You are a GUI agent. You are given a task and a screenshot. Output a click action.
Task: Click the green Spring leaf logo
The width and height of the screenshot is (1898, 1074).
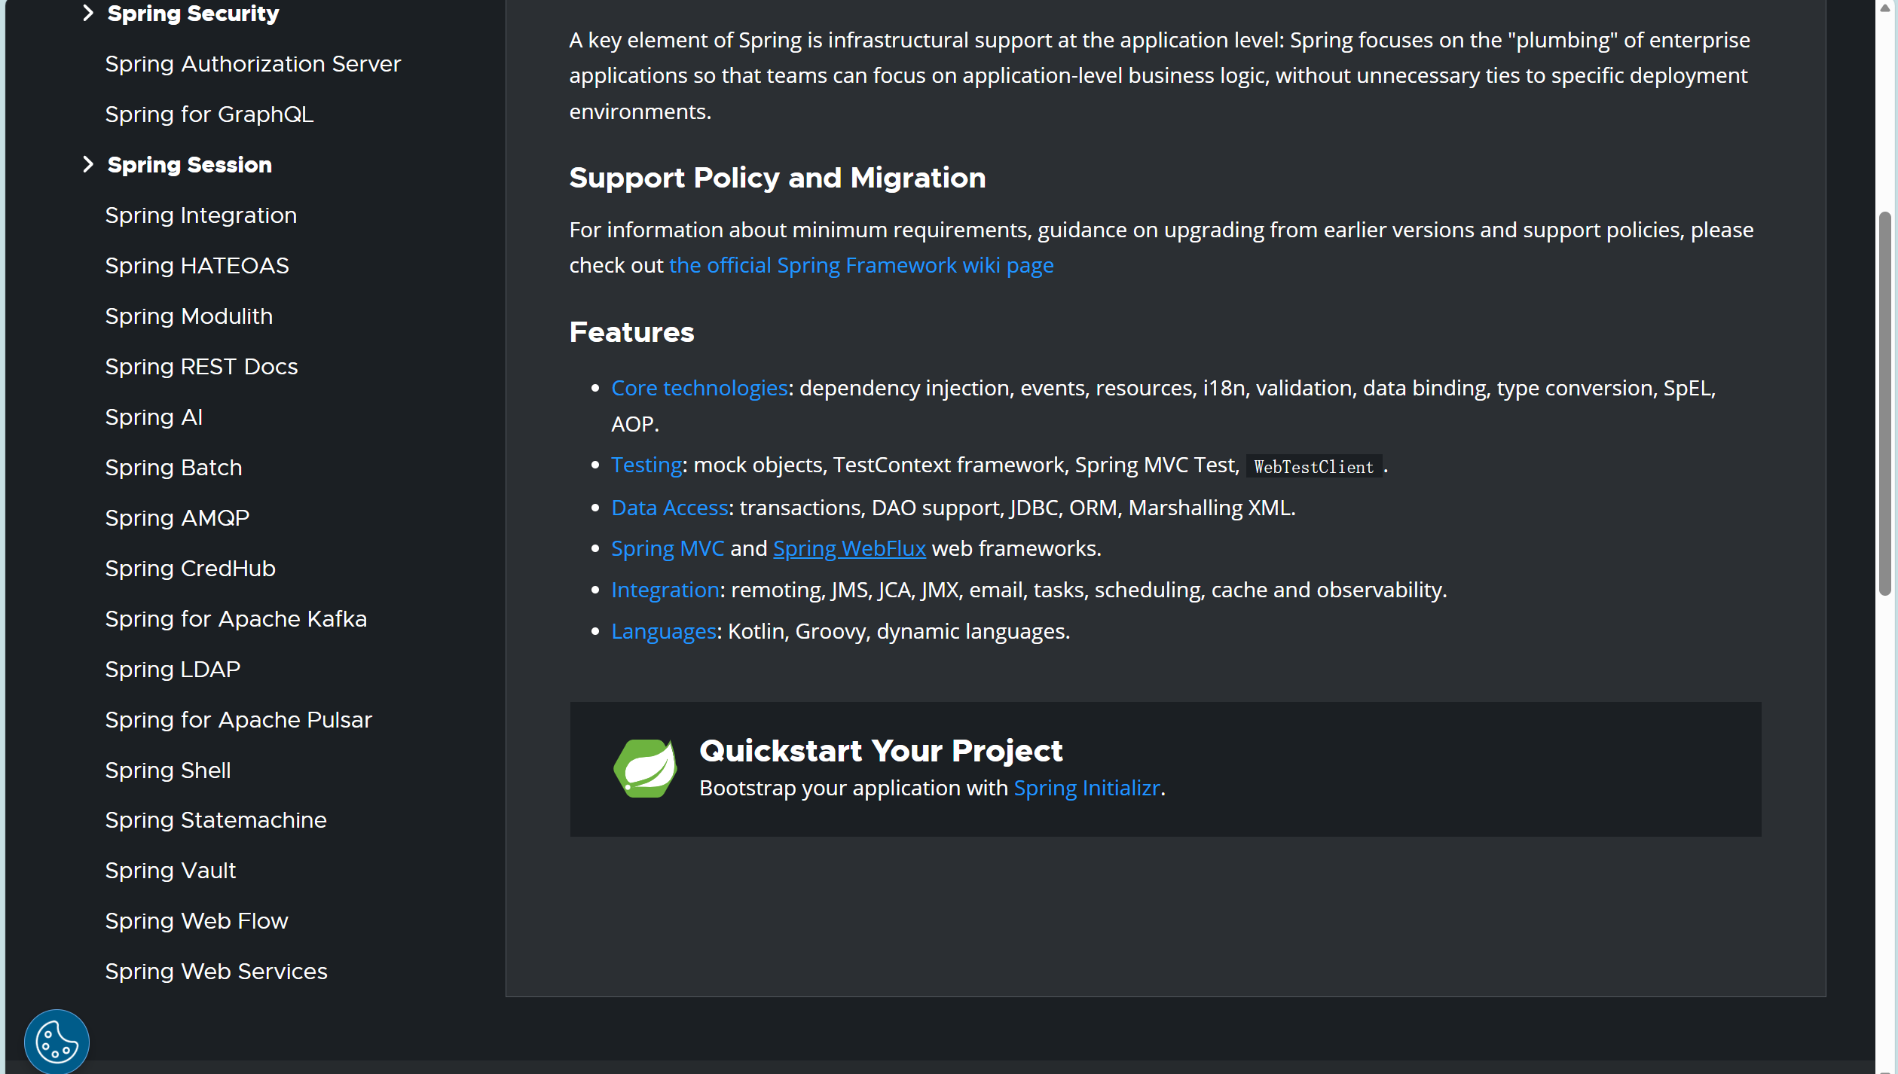[x=645, y=768]
